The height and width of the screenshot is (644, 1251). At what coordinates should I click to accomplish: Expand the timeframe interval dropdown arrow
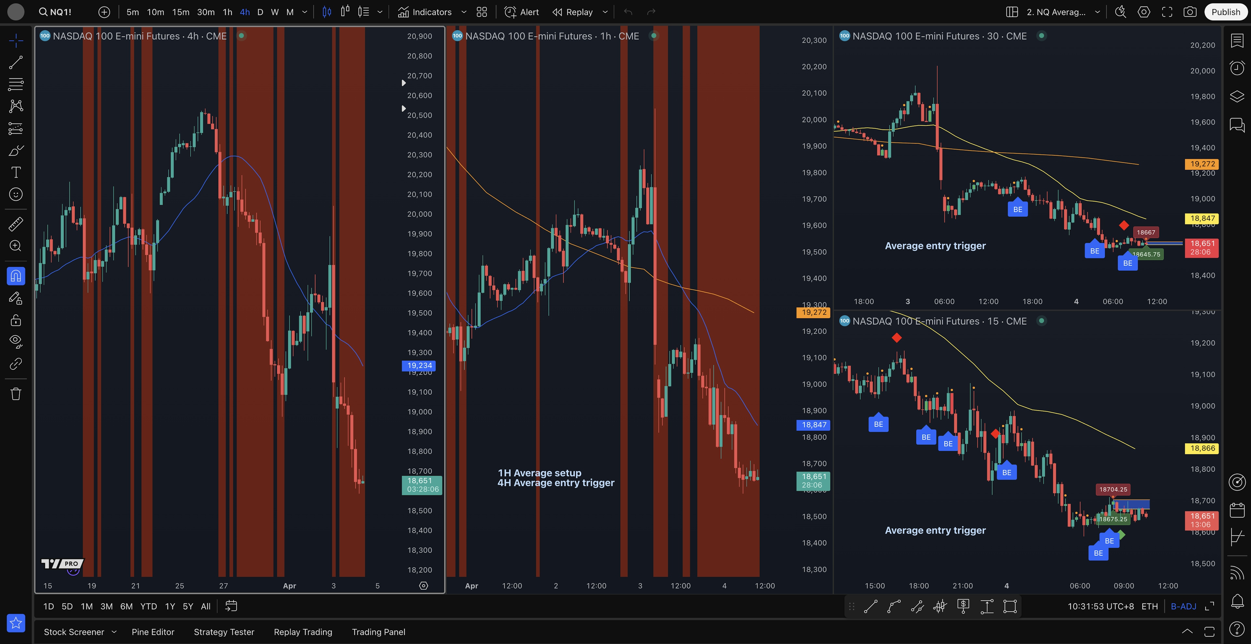(305, 12)
